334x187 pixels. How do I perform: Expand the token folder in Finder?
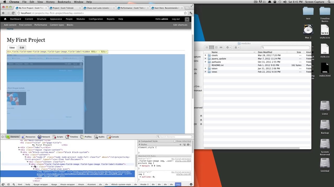[x=205, y=68]
